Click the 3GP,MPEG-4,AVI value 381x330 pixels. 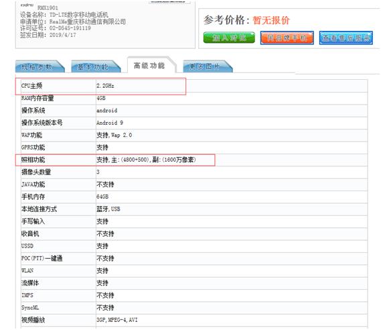[117, 320]
